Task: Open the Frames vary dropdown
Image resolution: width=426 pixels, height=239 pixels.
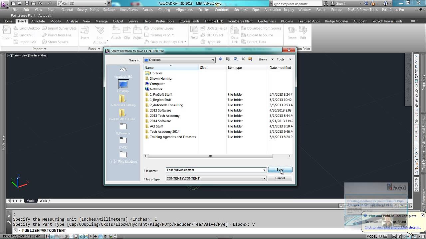Action: pyautogui.click(x=159, y=35)
